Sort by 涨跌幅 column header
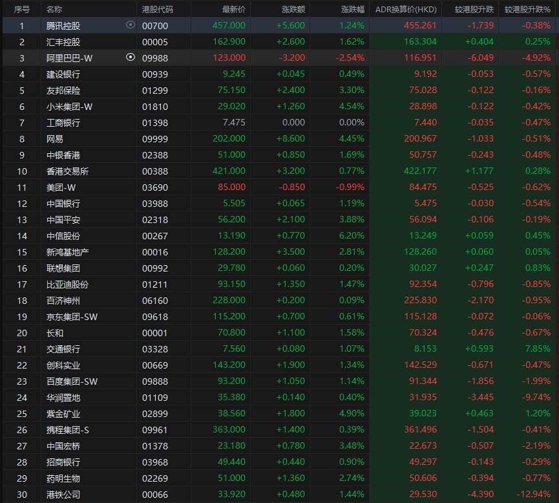This screenshot has height=503, width=559. point(353,9)
